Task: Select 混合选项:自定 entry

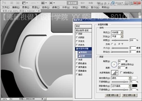Action: [83, 30]
